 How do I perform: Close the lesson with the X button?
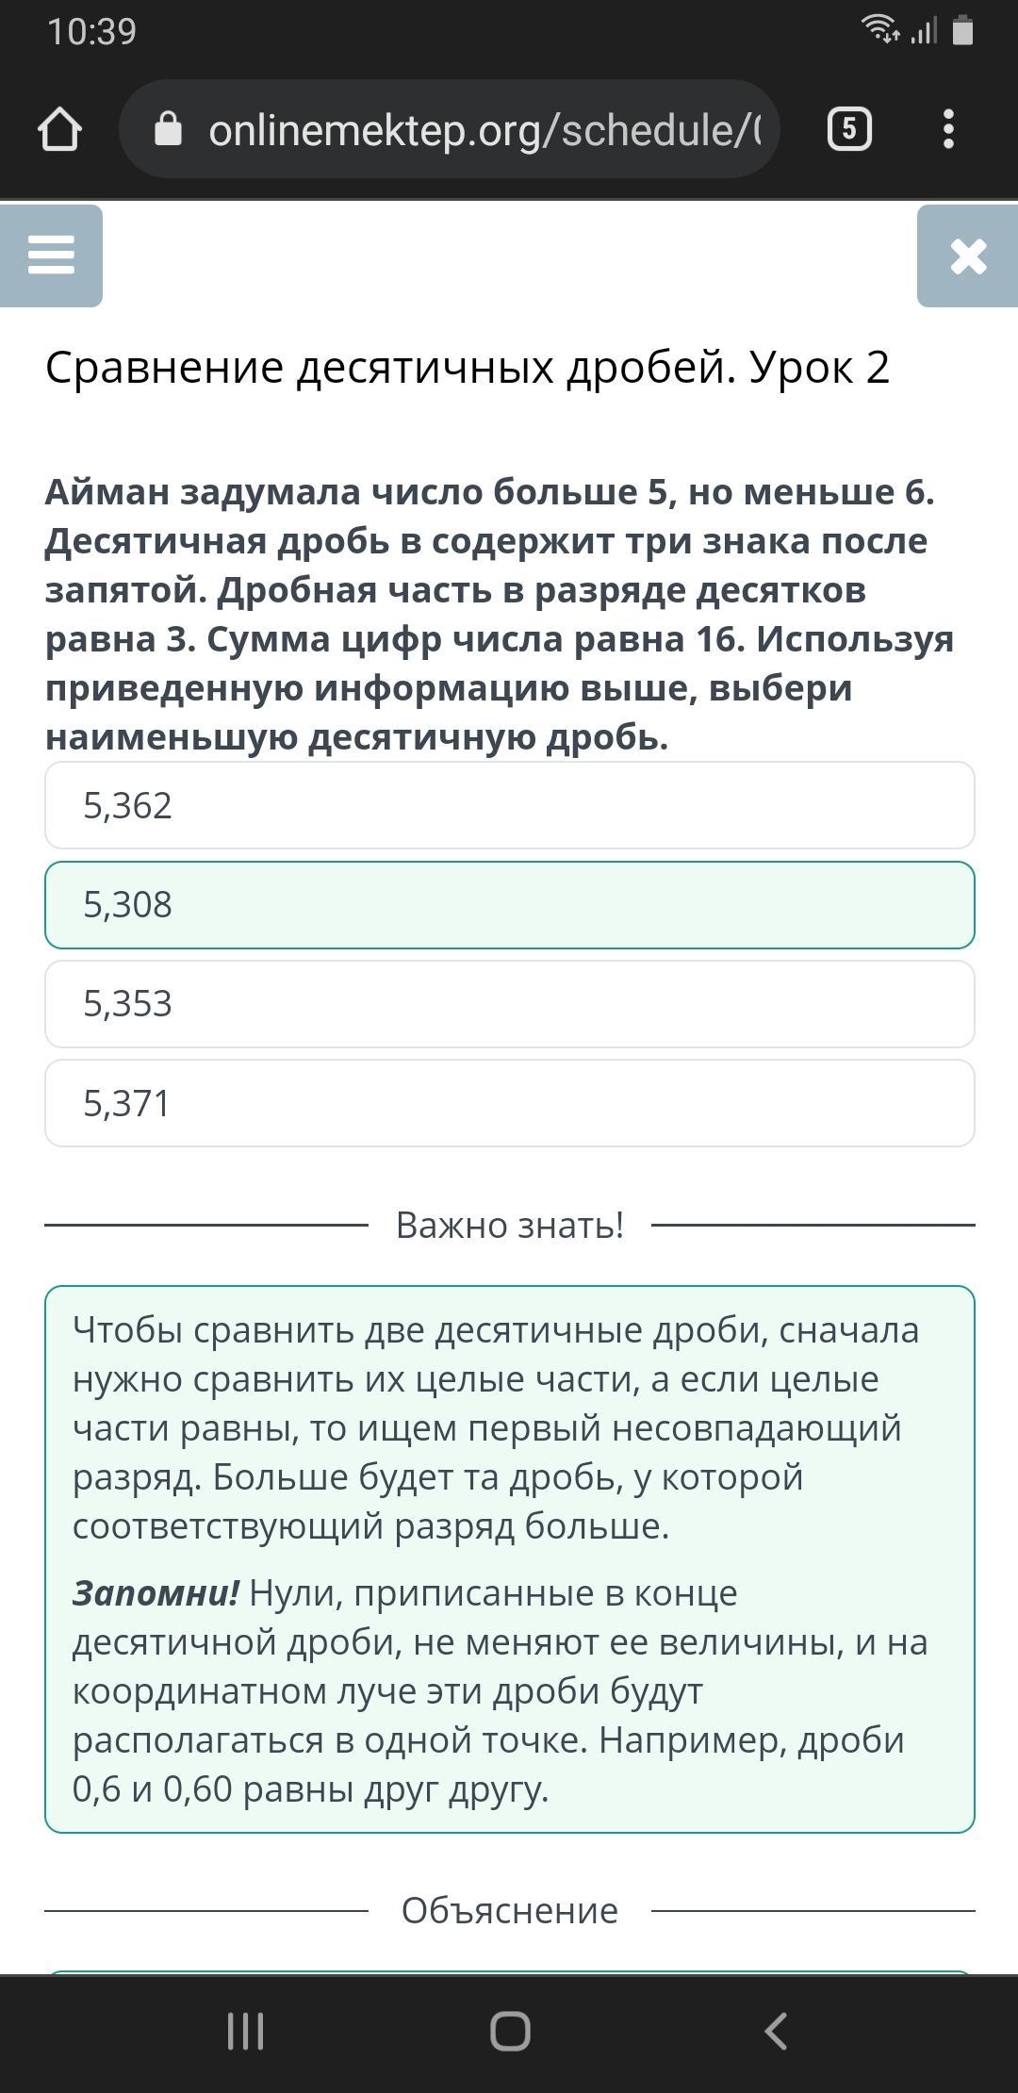pos(968,255)
